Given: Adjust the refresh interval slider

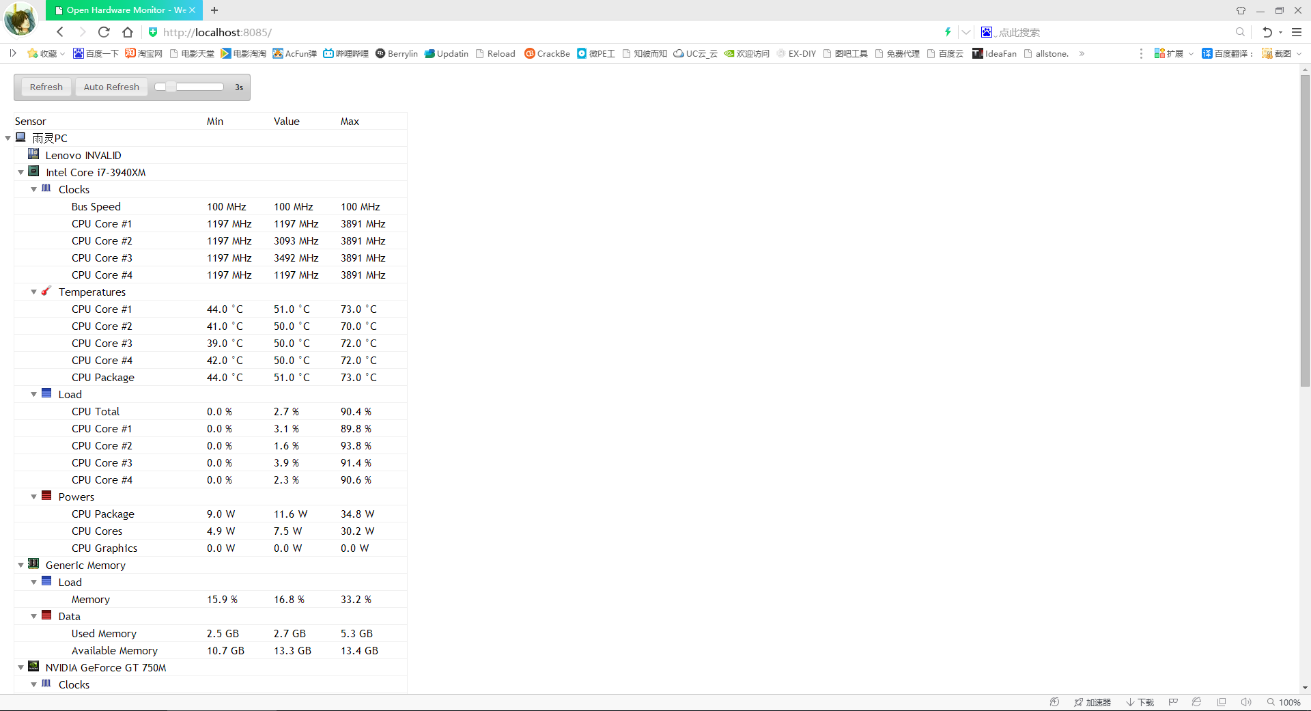Looking at the screenshot, I should click(189, 87).
